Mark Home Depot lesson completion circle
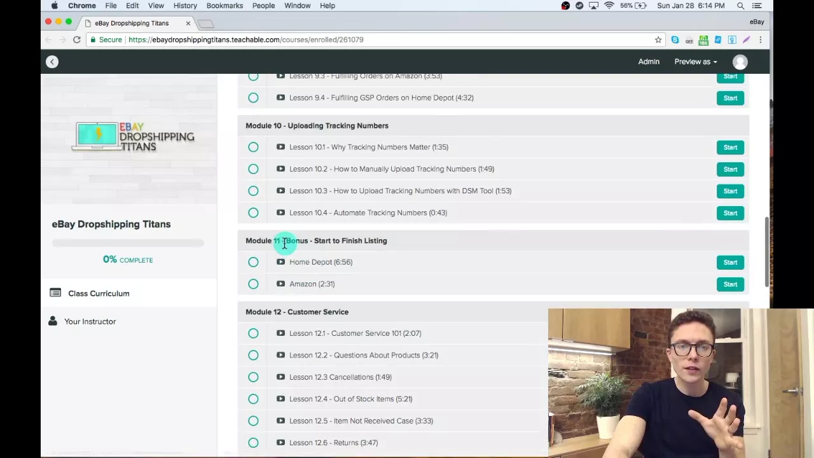 253,262
